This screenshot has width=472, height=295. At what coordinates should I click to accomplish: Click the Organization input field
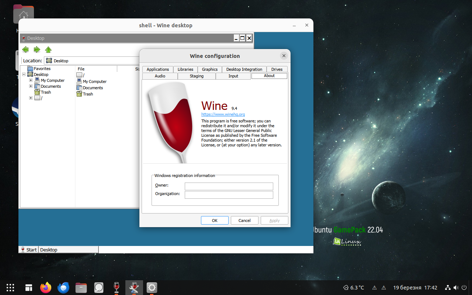click(x=229, y=195)
